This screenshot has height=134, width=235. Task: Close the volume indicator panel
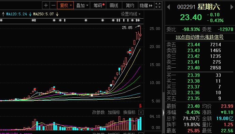point(141,112)
